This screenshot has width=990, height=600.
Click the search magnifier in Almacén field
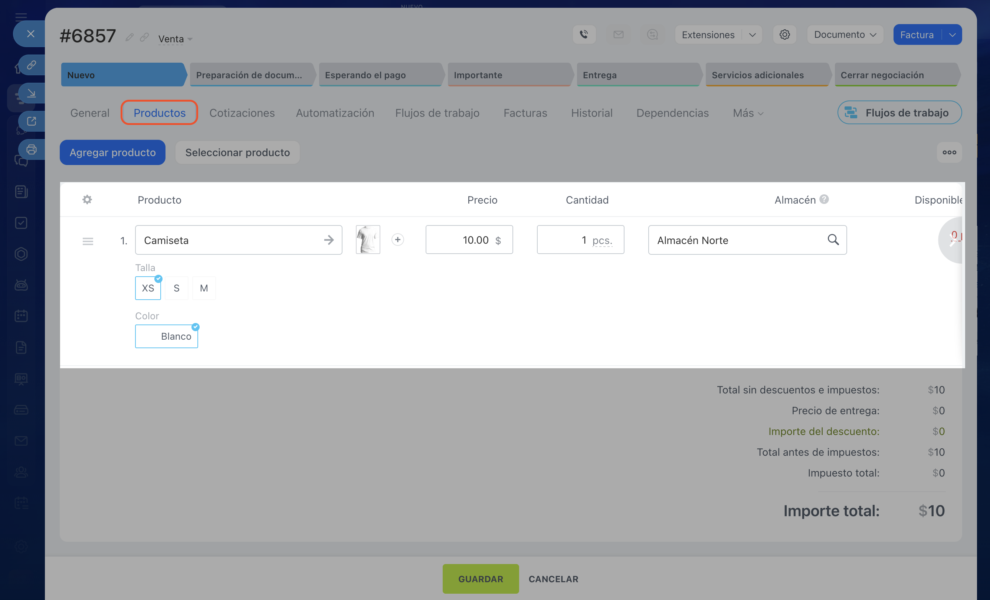[x=833, y=240]
